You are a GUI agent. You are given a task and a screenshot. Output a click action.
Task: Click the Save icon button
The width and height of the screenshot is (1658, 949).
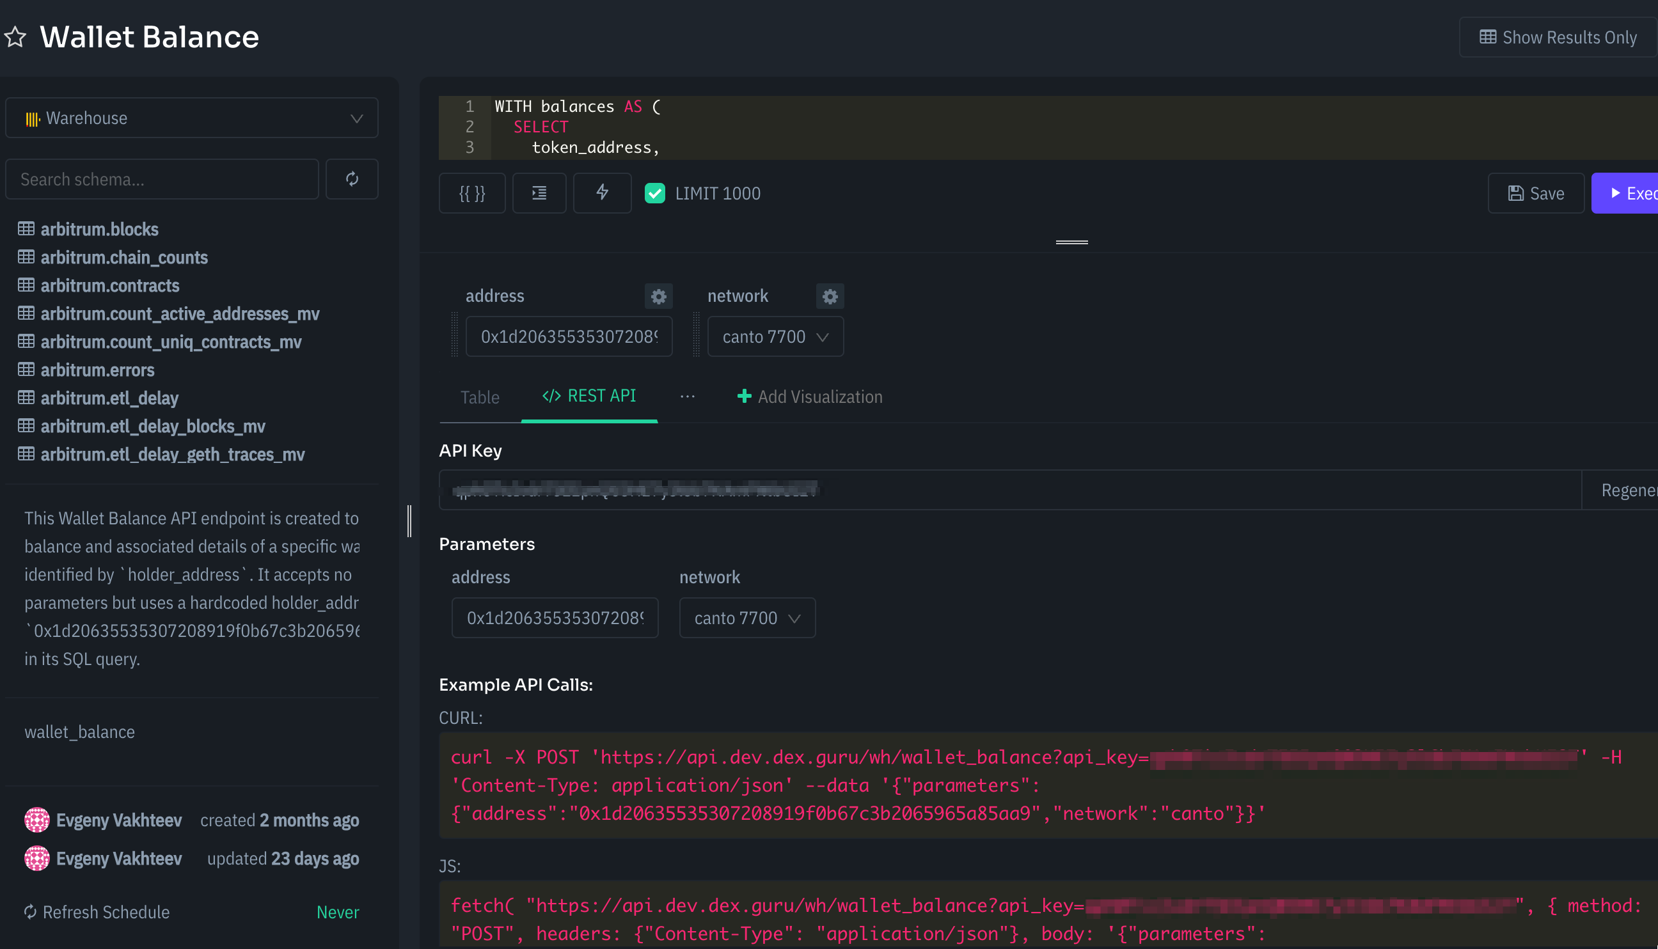[1535, 193]
